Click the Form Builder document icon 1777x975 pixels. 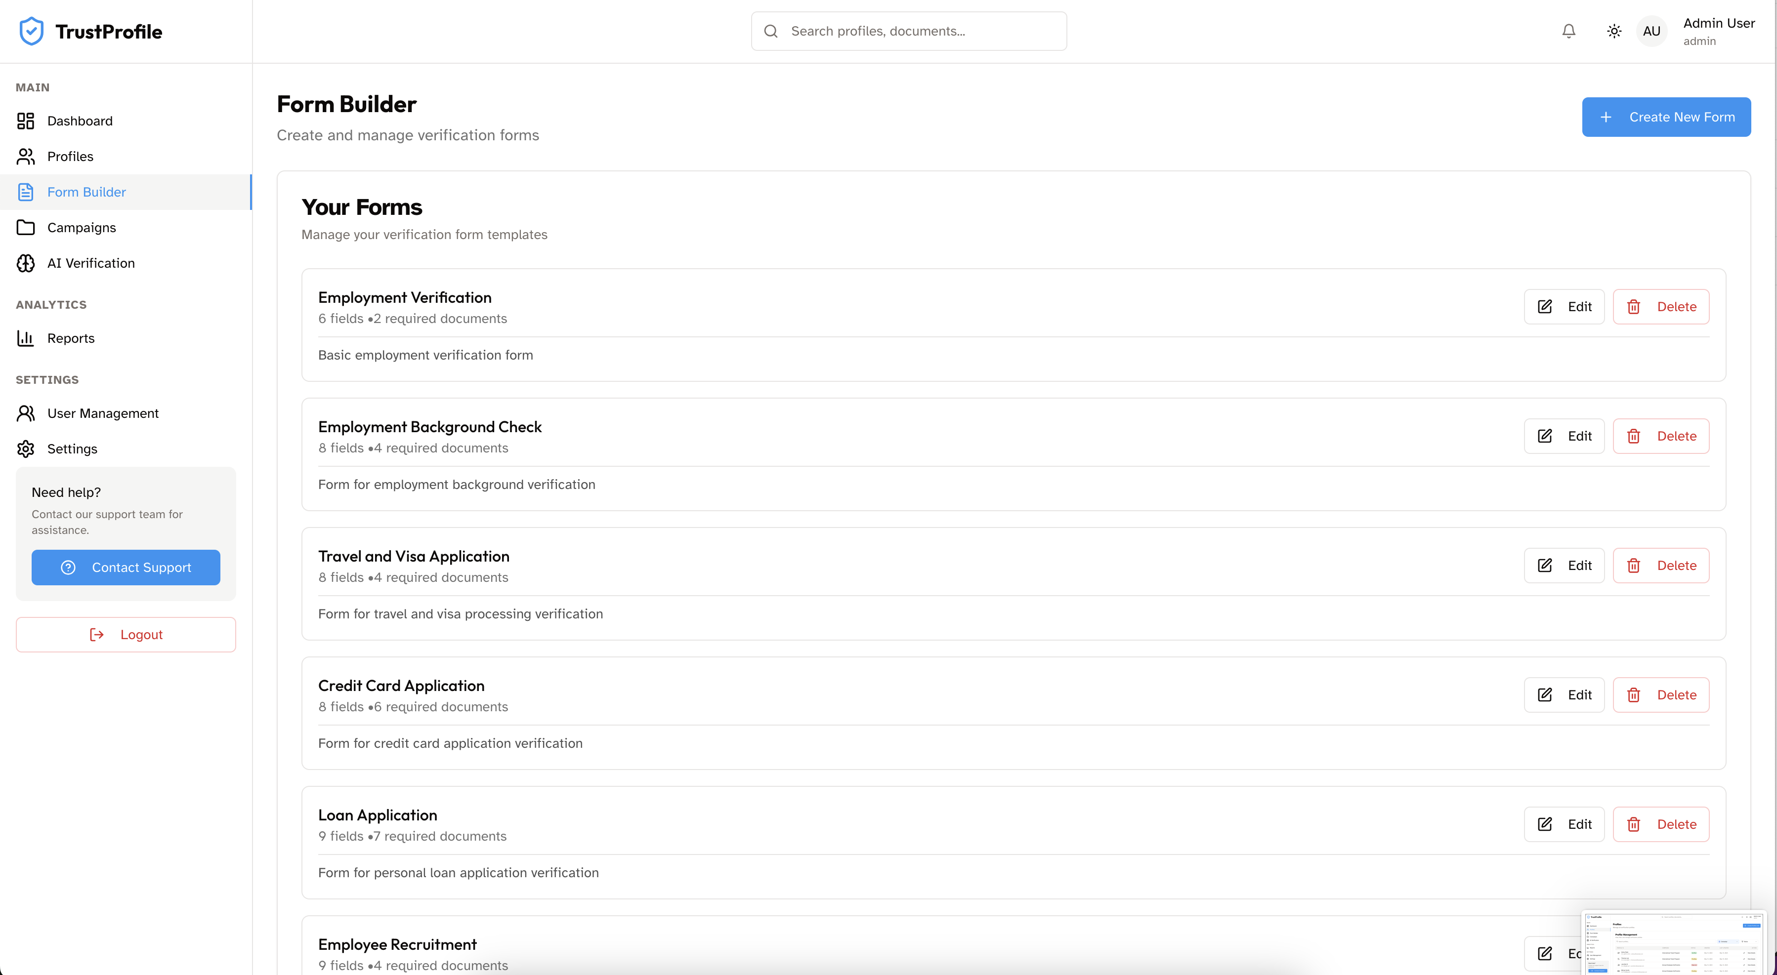pyautogui.click(x=26, y=192)
